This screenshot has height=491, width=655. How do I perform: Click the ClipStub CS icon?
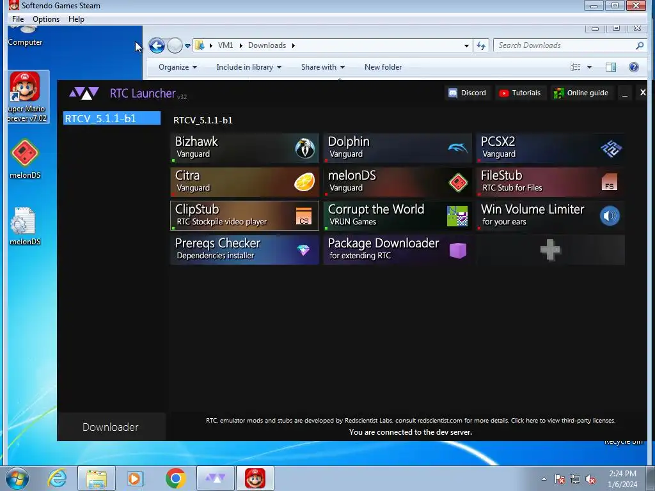(304, 216)
